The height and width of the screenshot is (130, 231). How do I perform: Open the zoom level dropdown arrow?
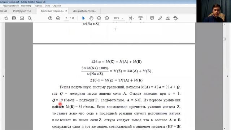pyautogui.click(x=123, y=18)
